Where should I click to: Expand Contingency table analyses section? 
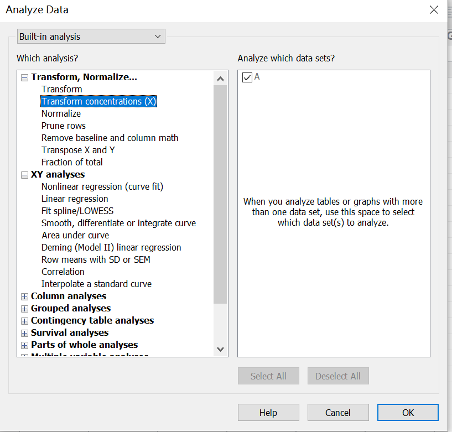click(24, 321)
